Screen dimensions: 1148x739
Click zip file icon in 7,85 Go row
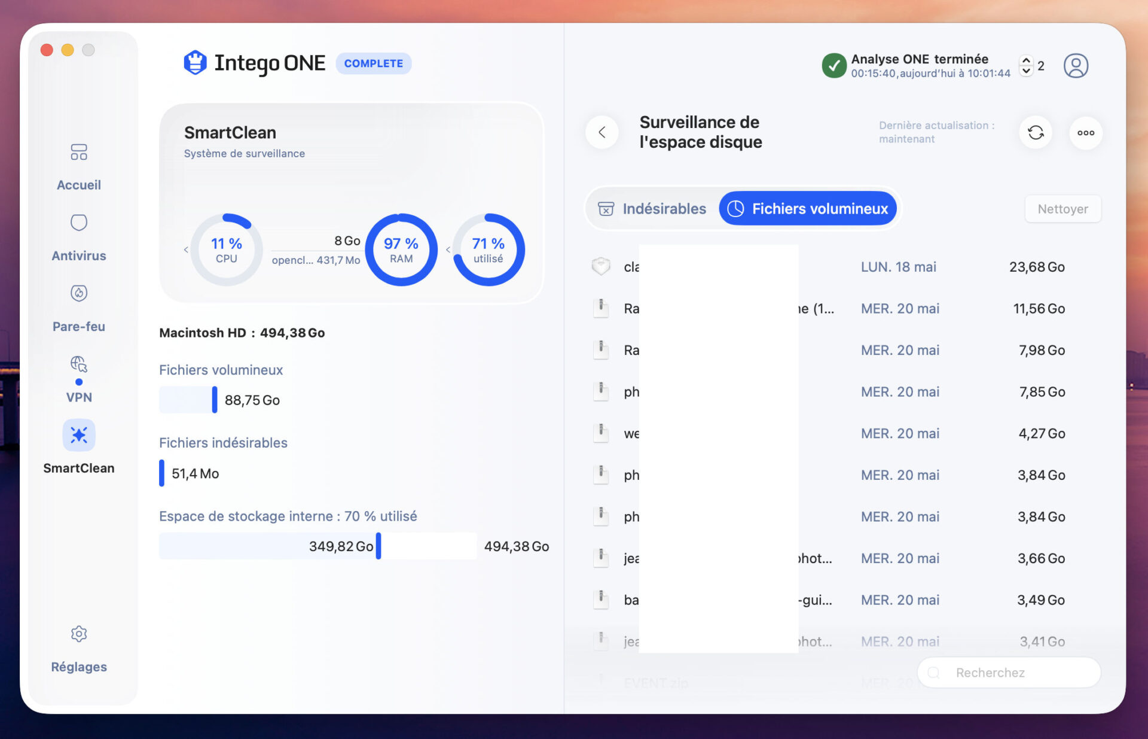coord(601,391)
